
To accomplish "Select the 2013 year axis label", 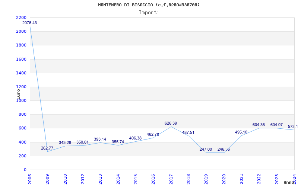I will click(100, 179).
